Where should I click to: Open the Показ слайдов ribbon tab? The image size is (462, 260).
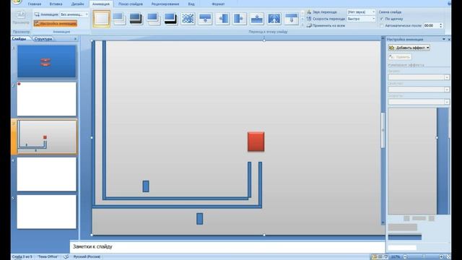tap(131, 4)
